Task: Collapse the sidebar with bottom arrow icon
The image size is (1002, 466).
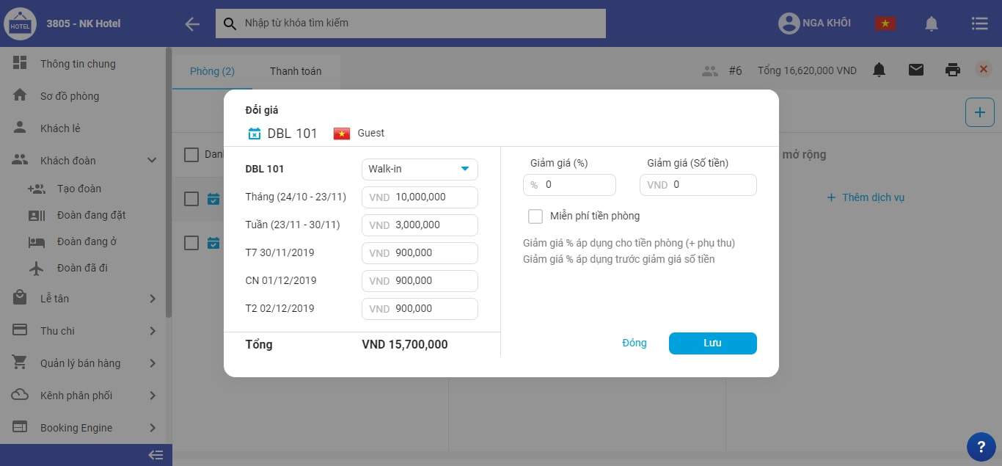Action: (x=156, y=455)
